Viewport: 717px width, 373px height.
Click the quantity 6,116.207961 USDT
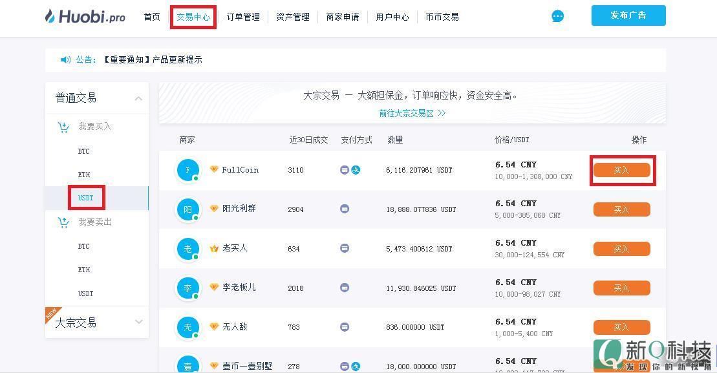click(x=419, y=170)
